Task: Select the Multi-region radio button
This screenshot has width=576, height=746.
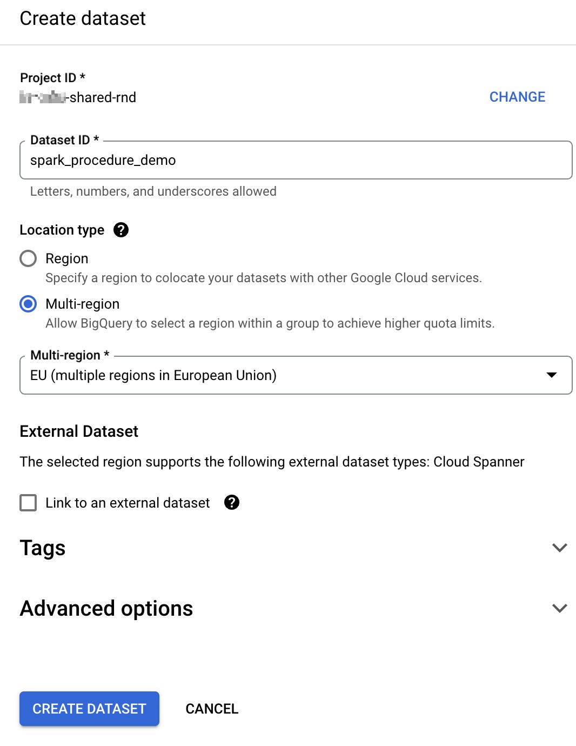Action: [x=28, y=304]
